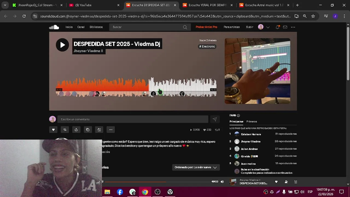Switch to 'Escucha YERAL POR SIEMPRE' browser tab

point(208,5)
